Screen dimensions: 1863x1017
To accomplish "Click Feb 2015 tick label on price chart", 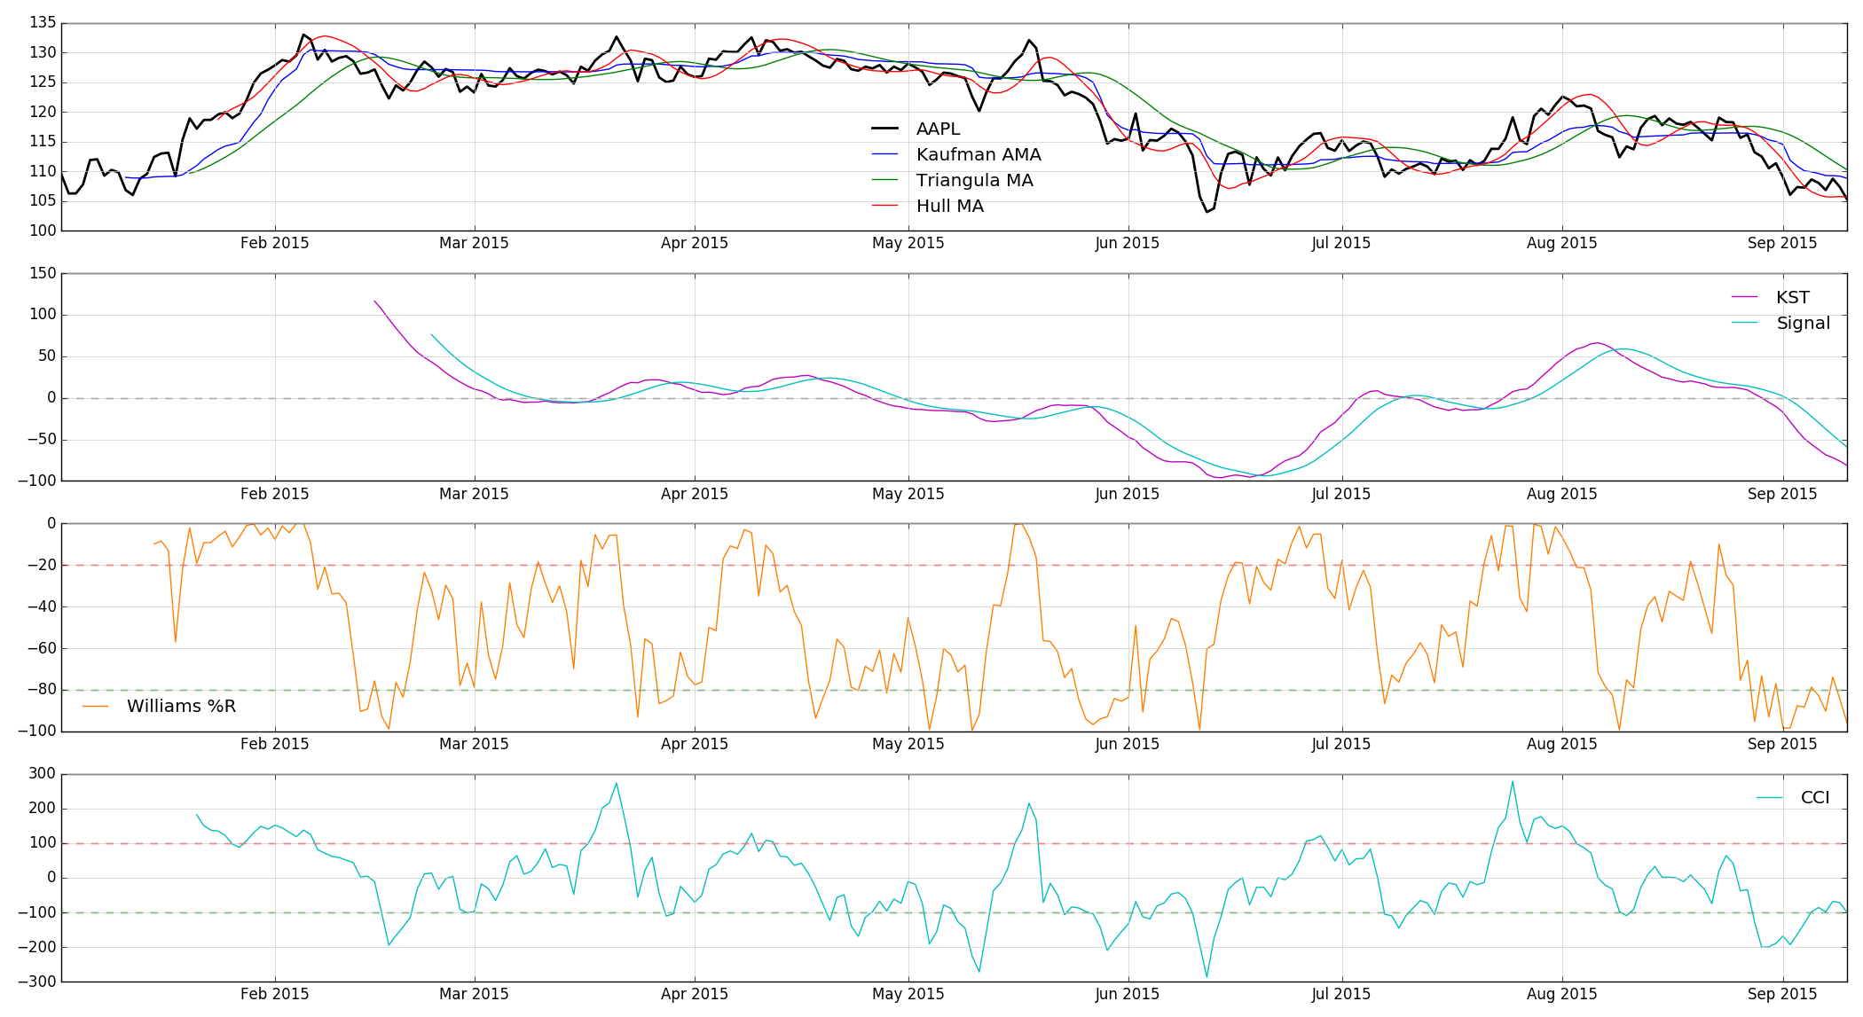I will pos(274,243).
